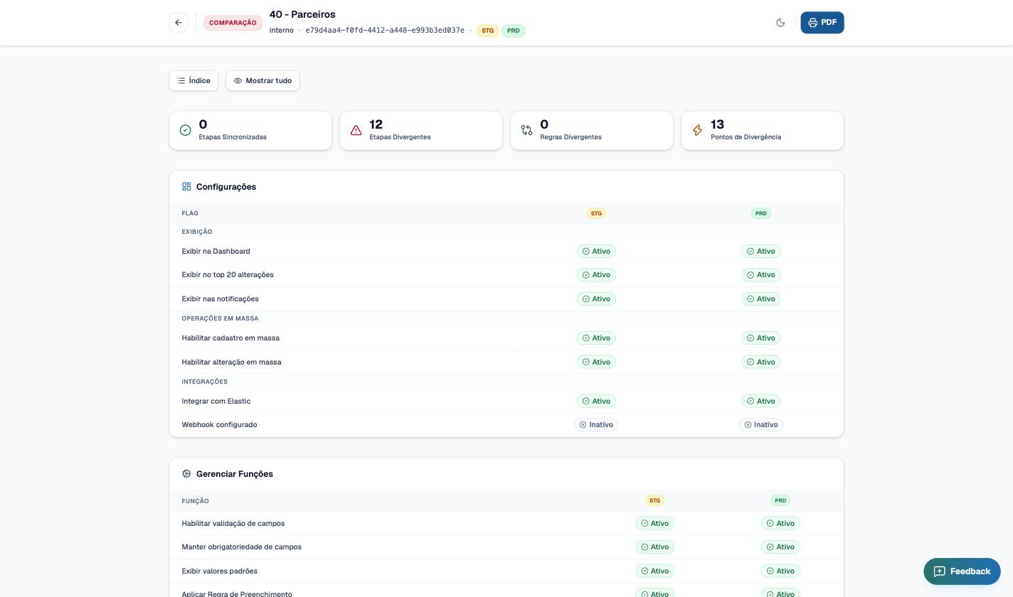Viewport: 1013px width, 597px height.
Task: Click the INTEGRAÇÕES group header
Action: (204, 382)
